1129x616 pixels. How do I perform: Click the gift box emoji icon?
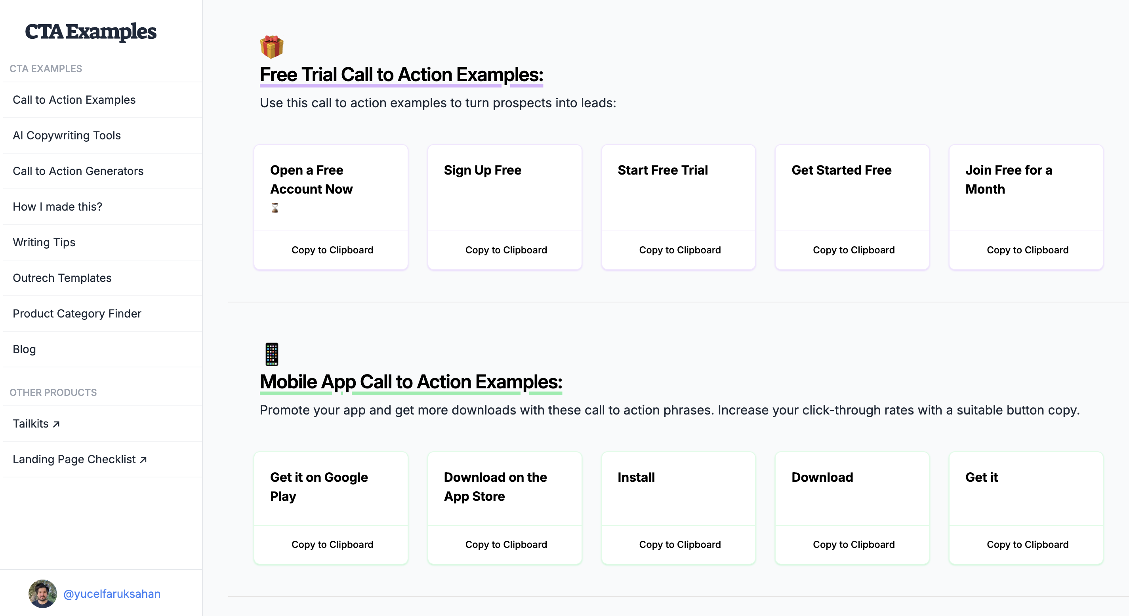click(x=272, y=47)
